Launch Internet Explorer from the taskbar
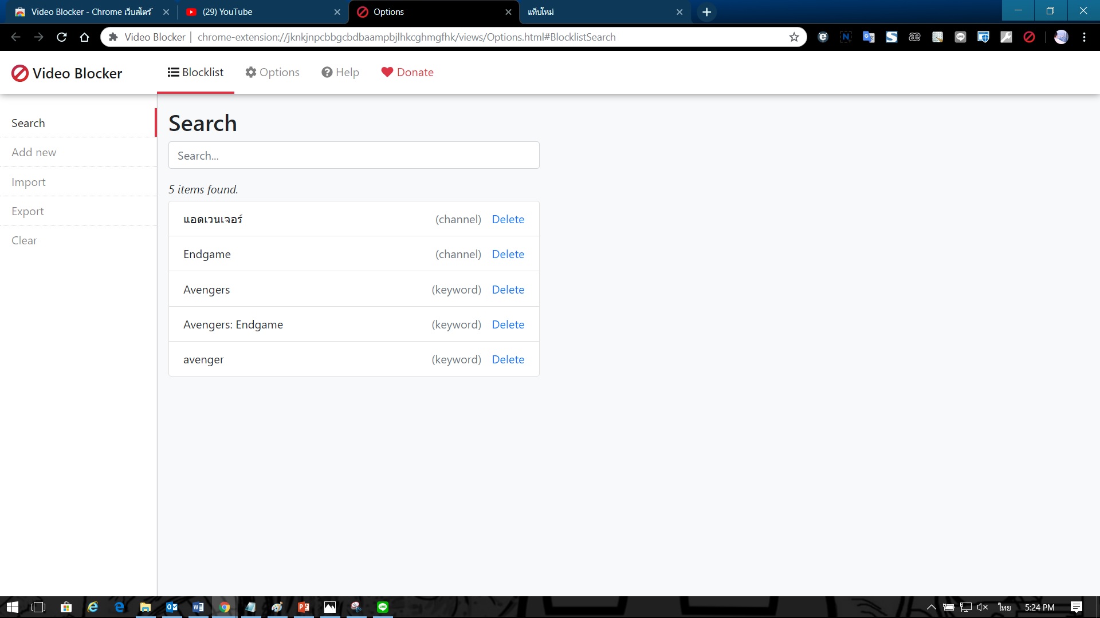Viewport: 1100px width, 618px height. click(x=92, y=607)
